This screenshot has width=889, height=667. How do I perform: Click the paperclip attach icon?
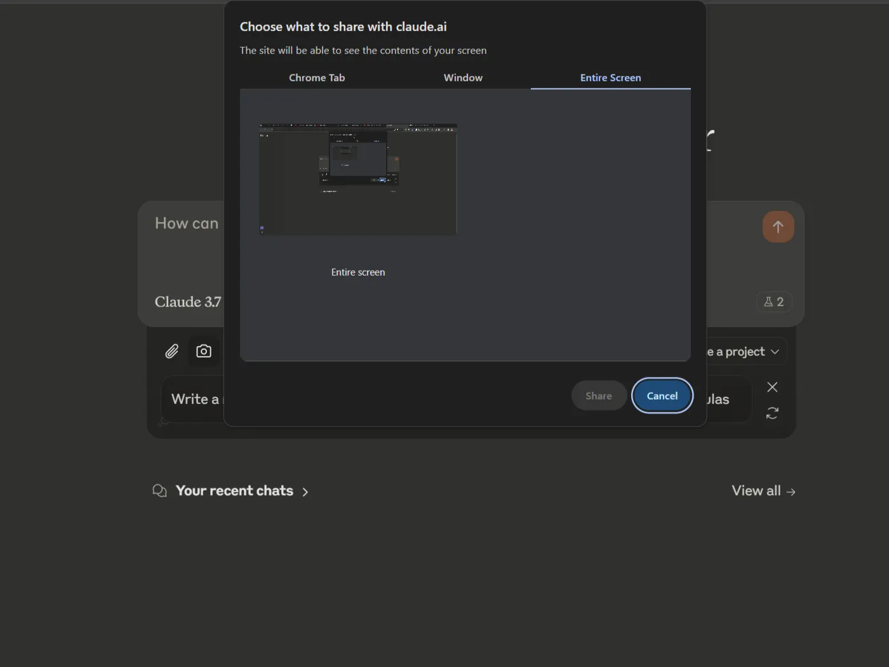pyautogui.click(x=171, y=351)
